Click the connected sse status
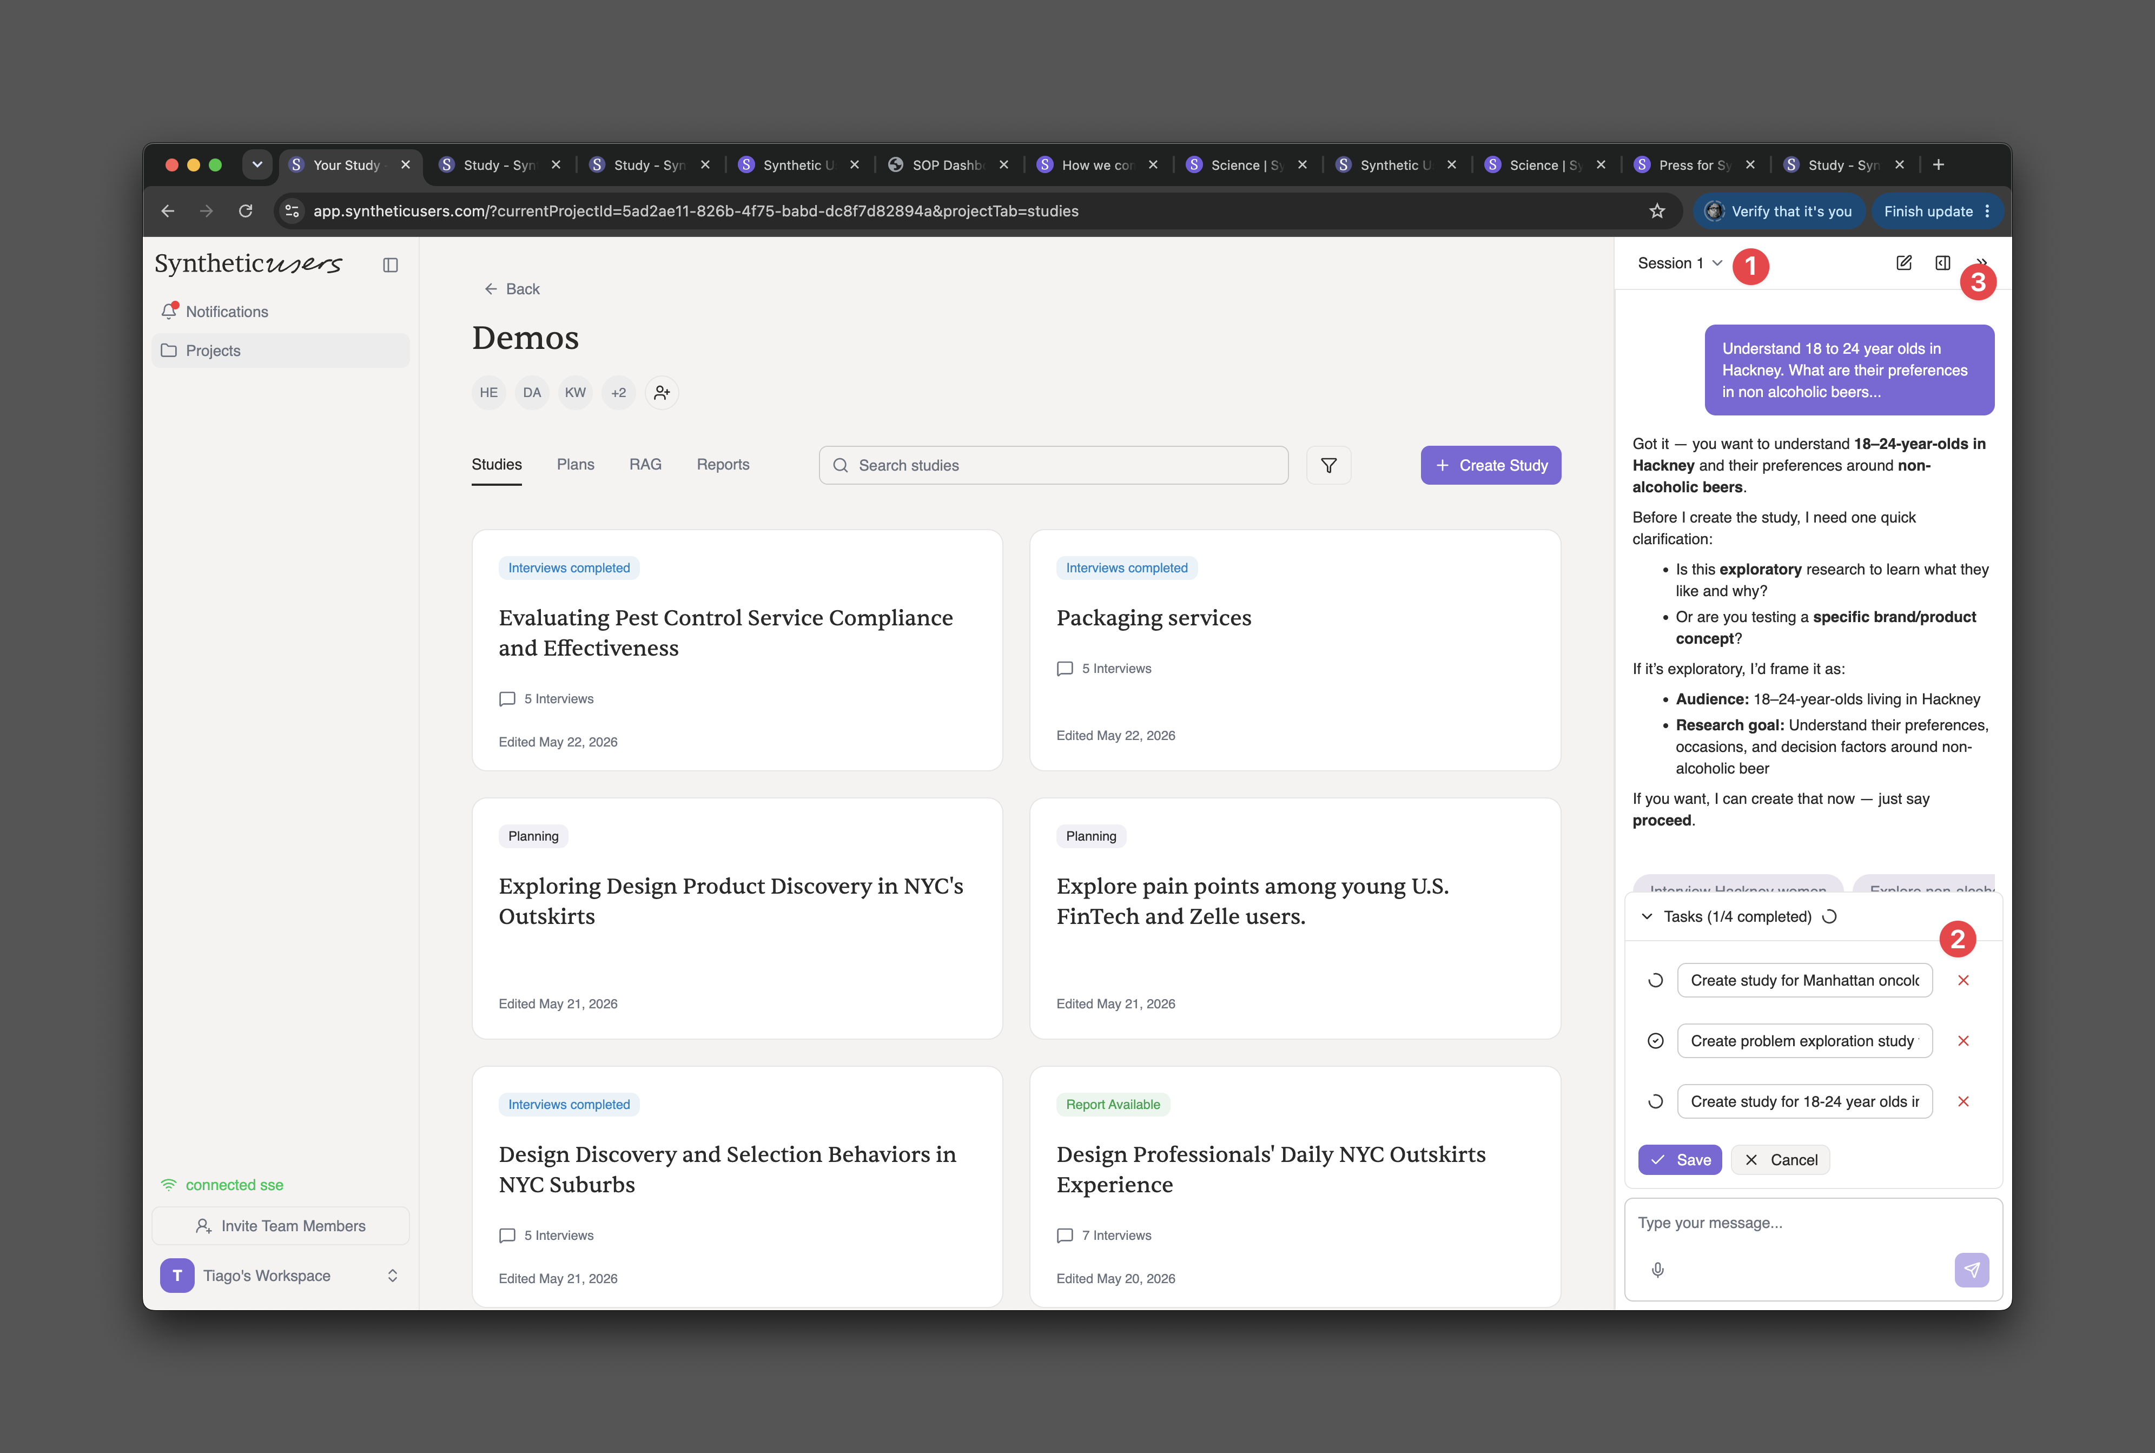The height and width of the screenshot is (1453, 2155). 222,1185
